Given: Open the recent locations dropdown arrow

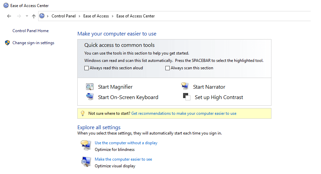Looking at the screenshot, I should point(27,16).
